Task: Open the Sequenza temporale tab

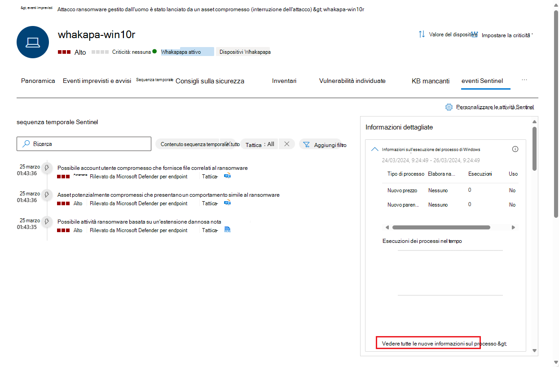Action: pos(155,79)
